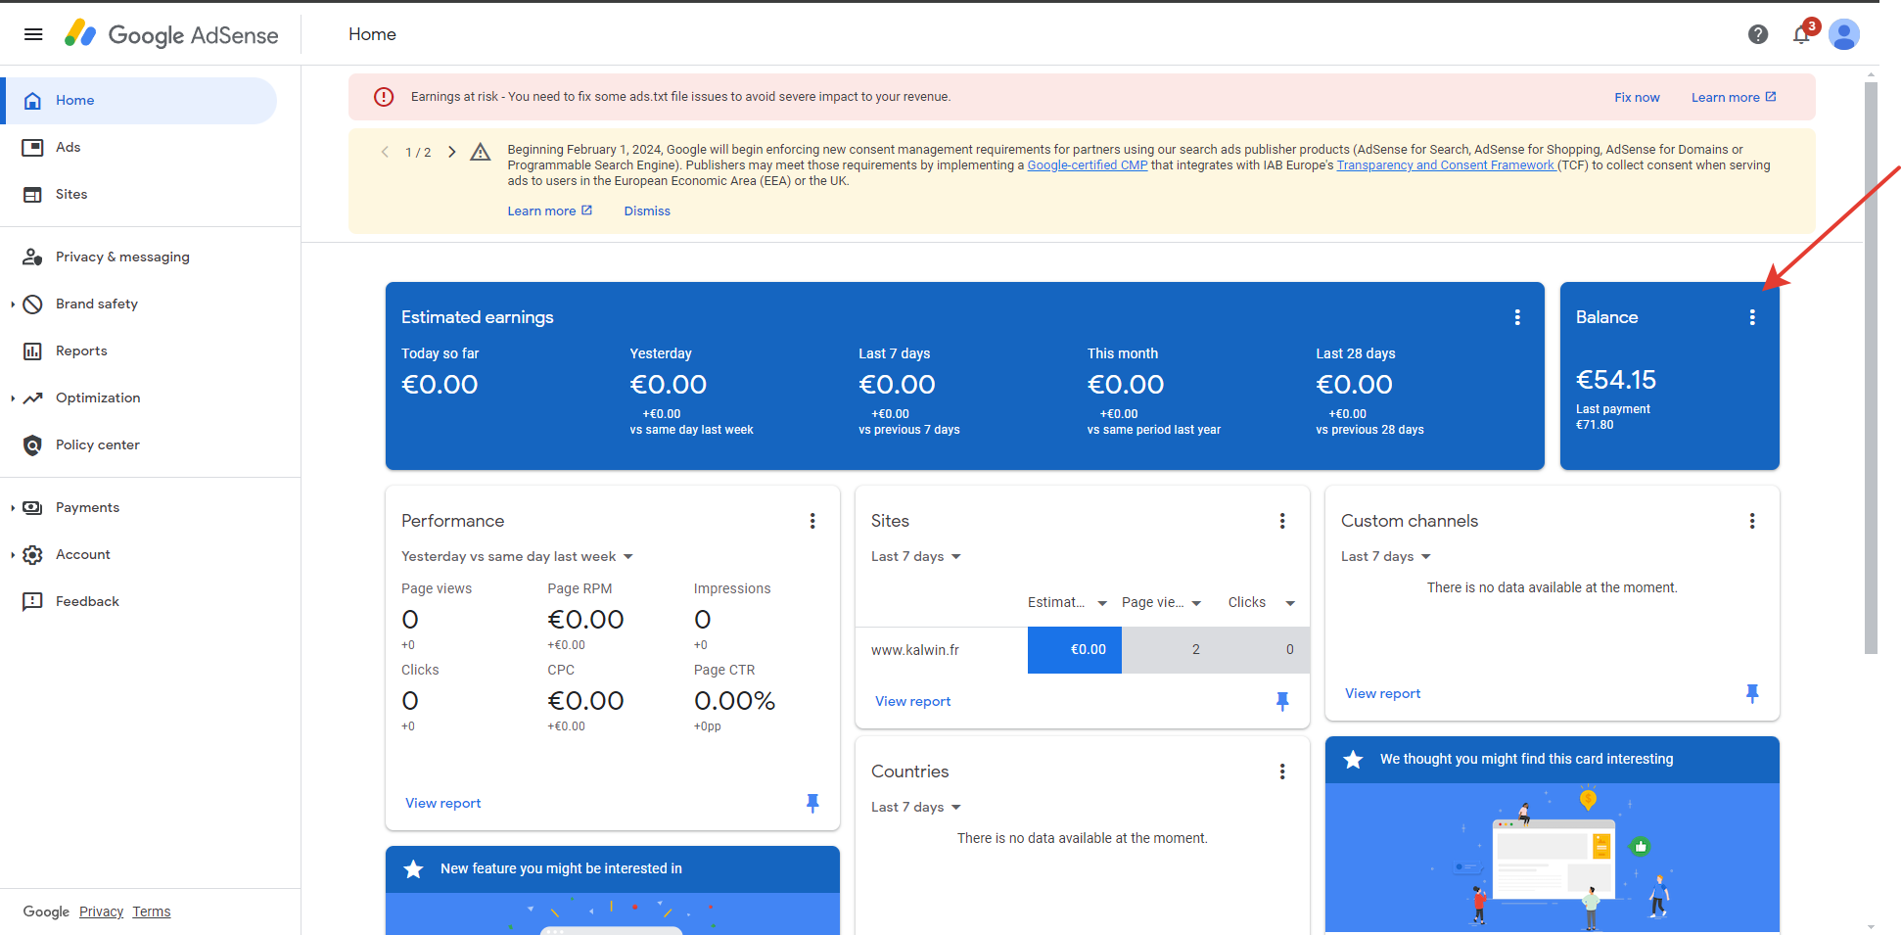Viewport: 1901px width, 935px height.
Task: Open Countries card three-dot menu
Action: click(1282, 771)
